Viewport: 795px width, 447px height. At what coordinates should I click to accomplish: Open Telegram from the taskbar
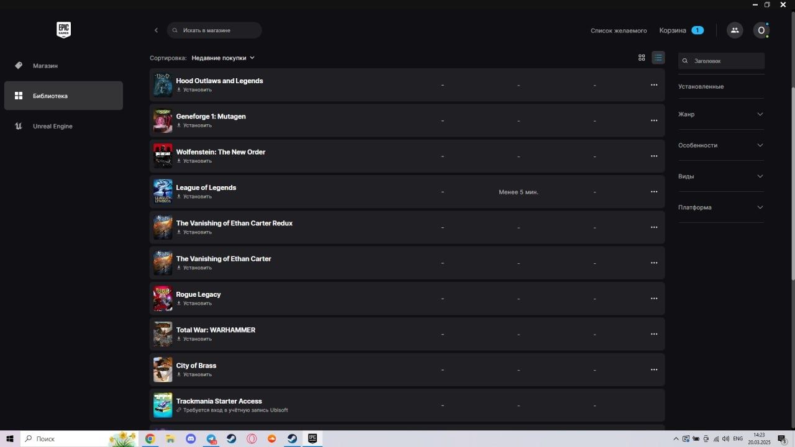pos(211,438)
